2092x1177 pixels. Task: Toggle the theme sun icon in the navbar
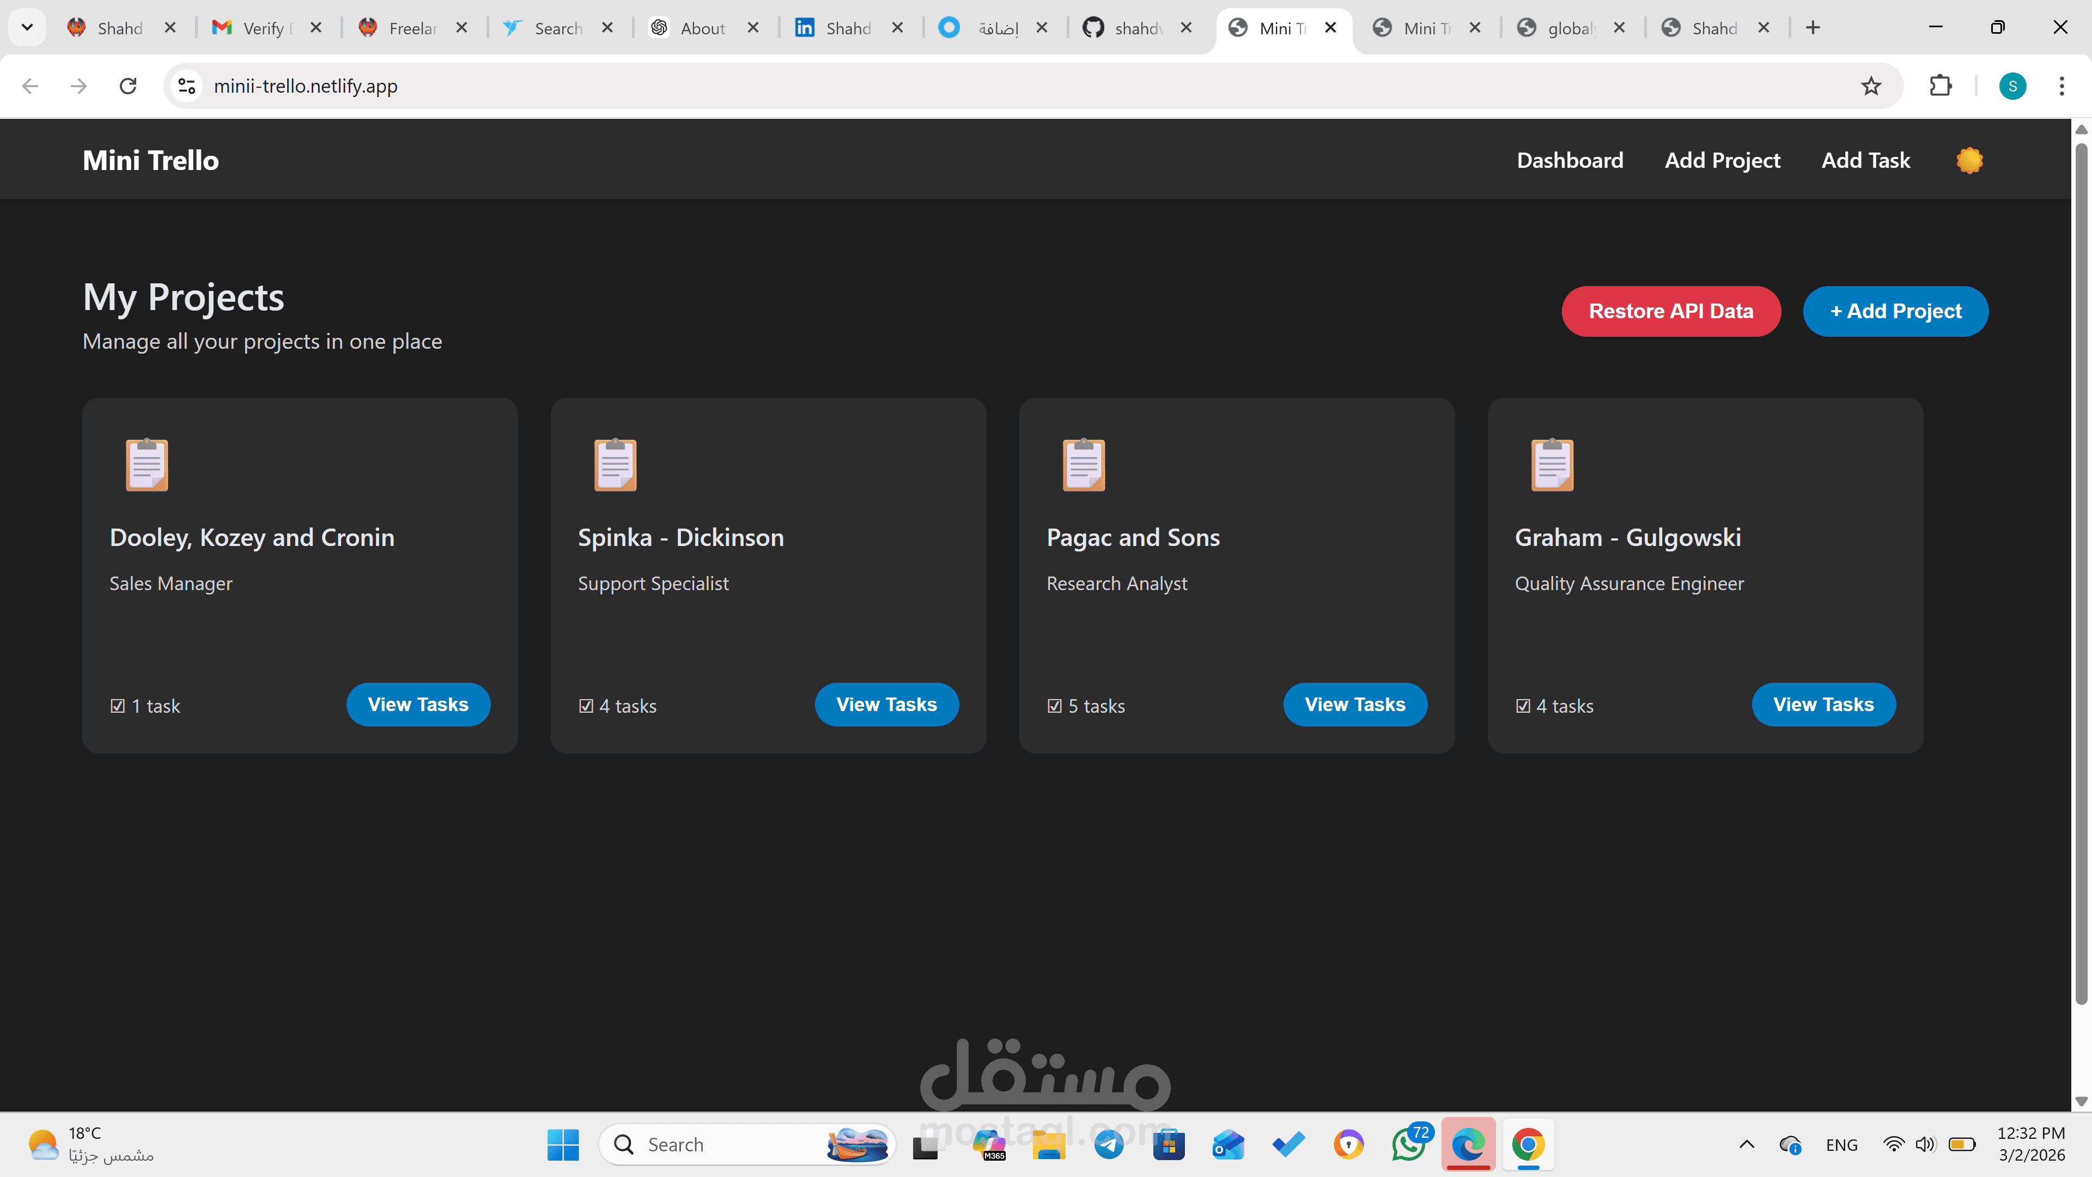click(1968, 159)
